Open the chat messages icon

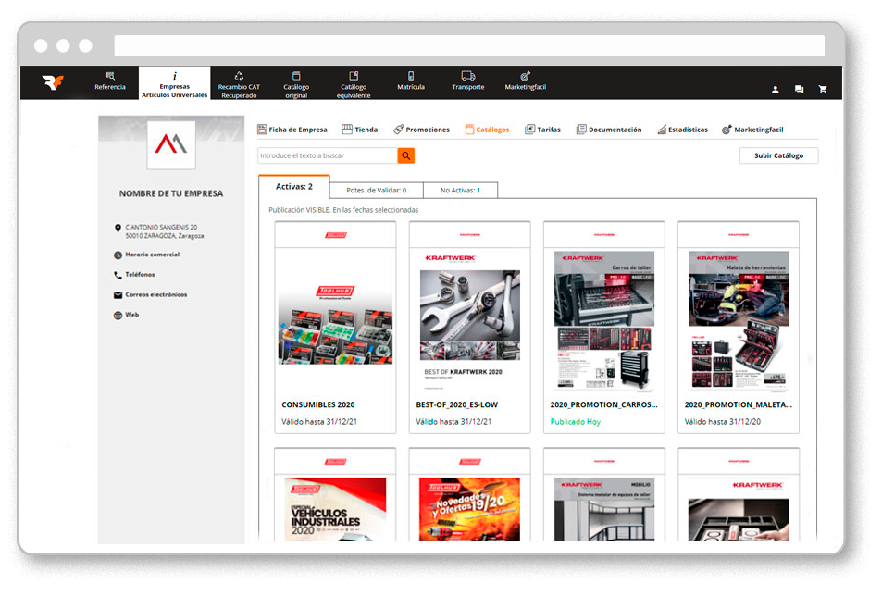click(799, 90)
